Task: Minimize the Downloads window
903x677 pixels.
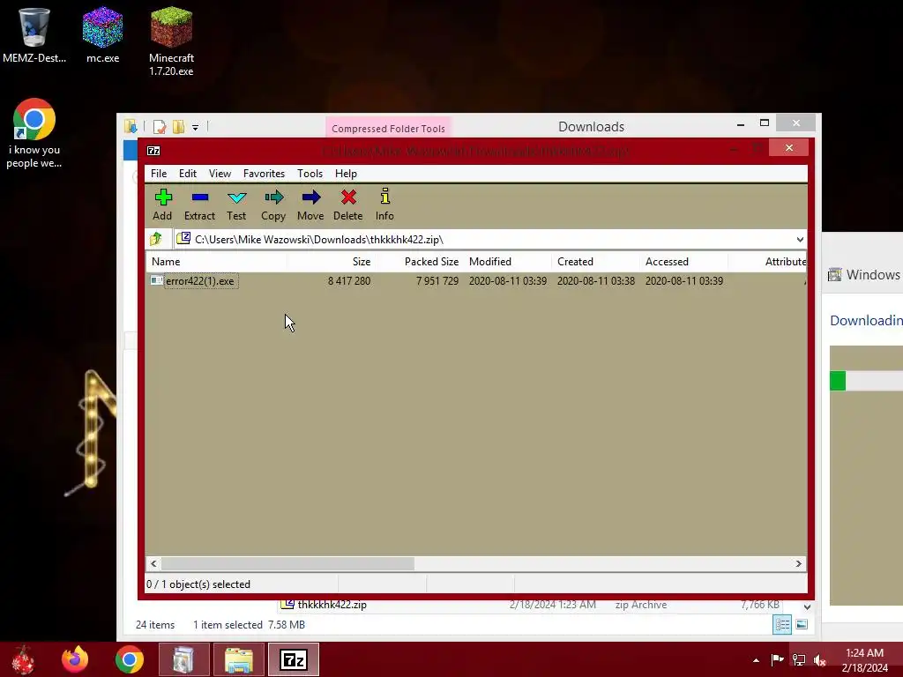Action: (x=741, y=123)
